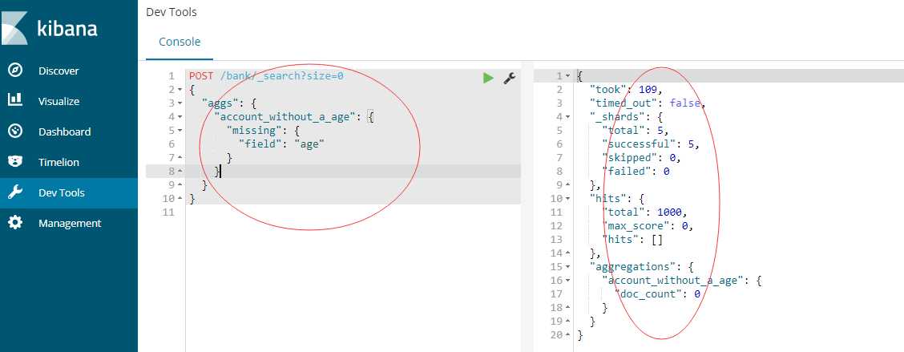This screenshot has width=904, height=352.
Task: Open Management via its gear icon
Action: pos(15,223)
